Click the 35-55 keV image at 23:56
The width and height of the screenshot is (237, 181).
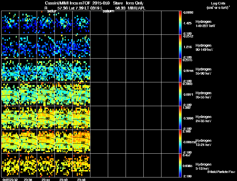point(81,94)
